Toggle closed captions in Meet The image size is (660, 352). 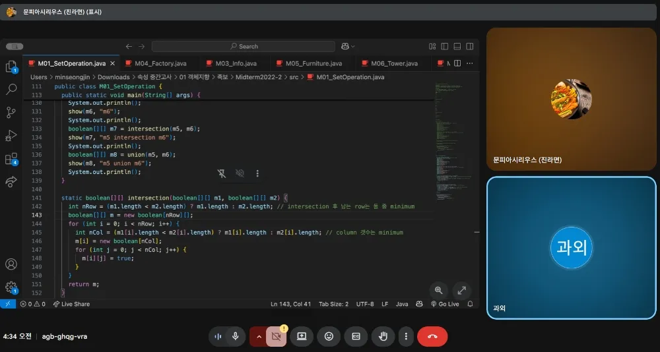[356, 336]
